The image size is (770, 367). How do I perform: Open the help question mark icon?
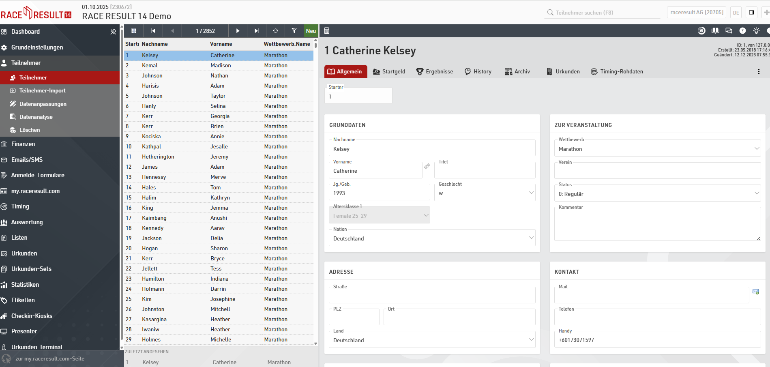(742, 31)
